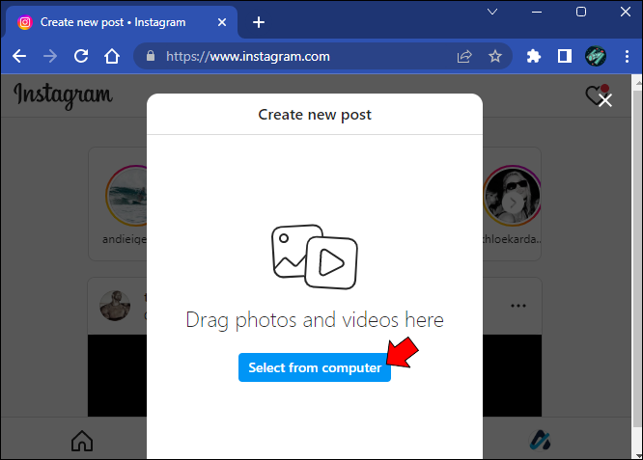
Task: Toggle the browser side panel
Action: pos(565,56)
